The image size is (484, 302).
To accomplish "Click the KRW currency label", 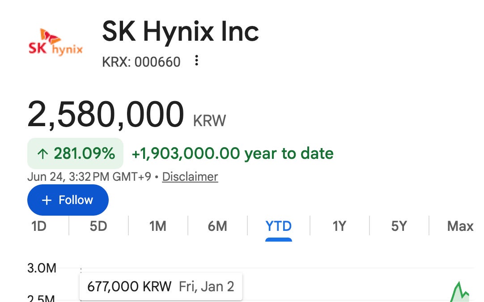I will point(210,121).
